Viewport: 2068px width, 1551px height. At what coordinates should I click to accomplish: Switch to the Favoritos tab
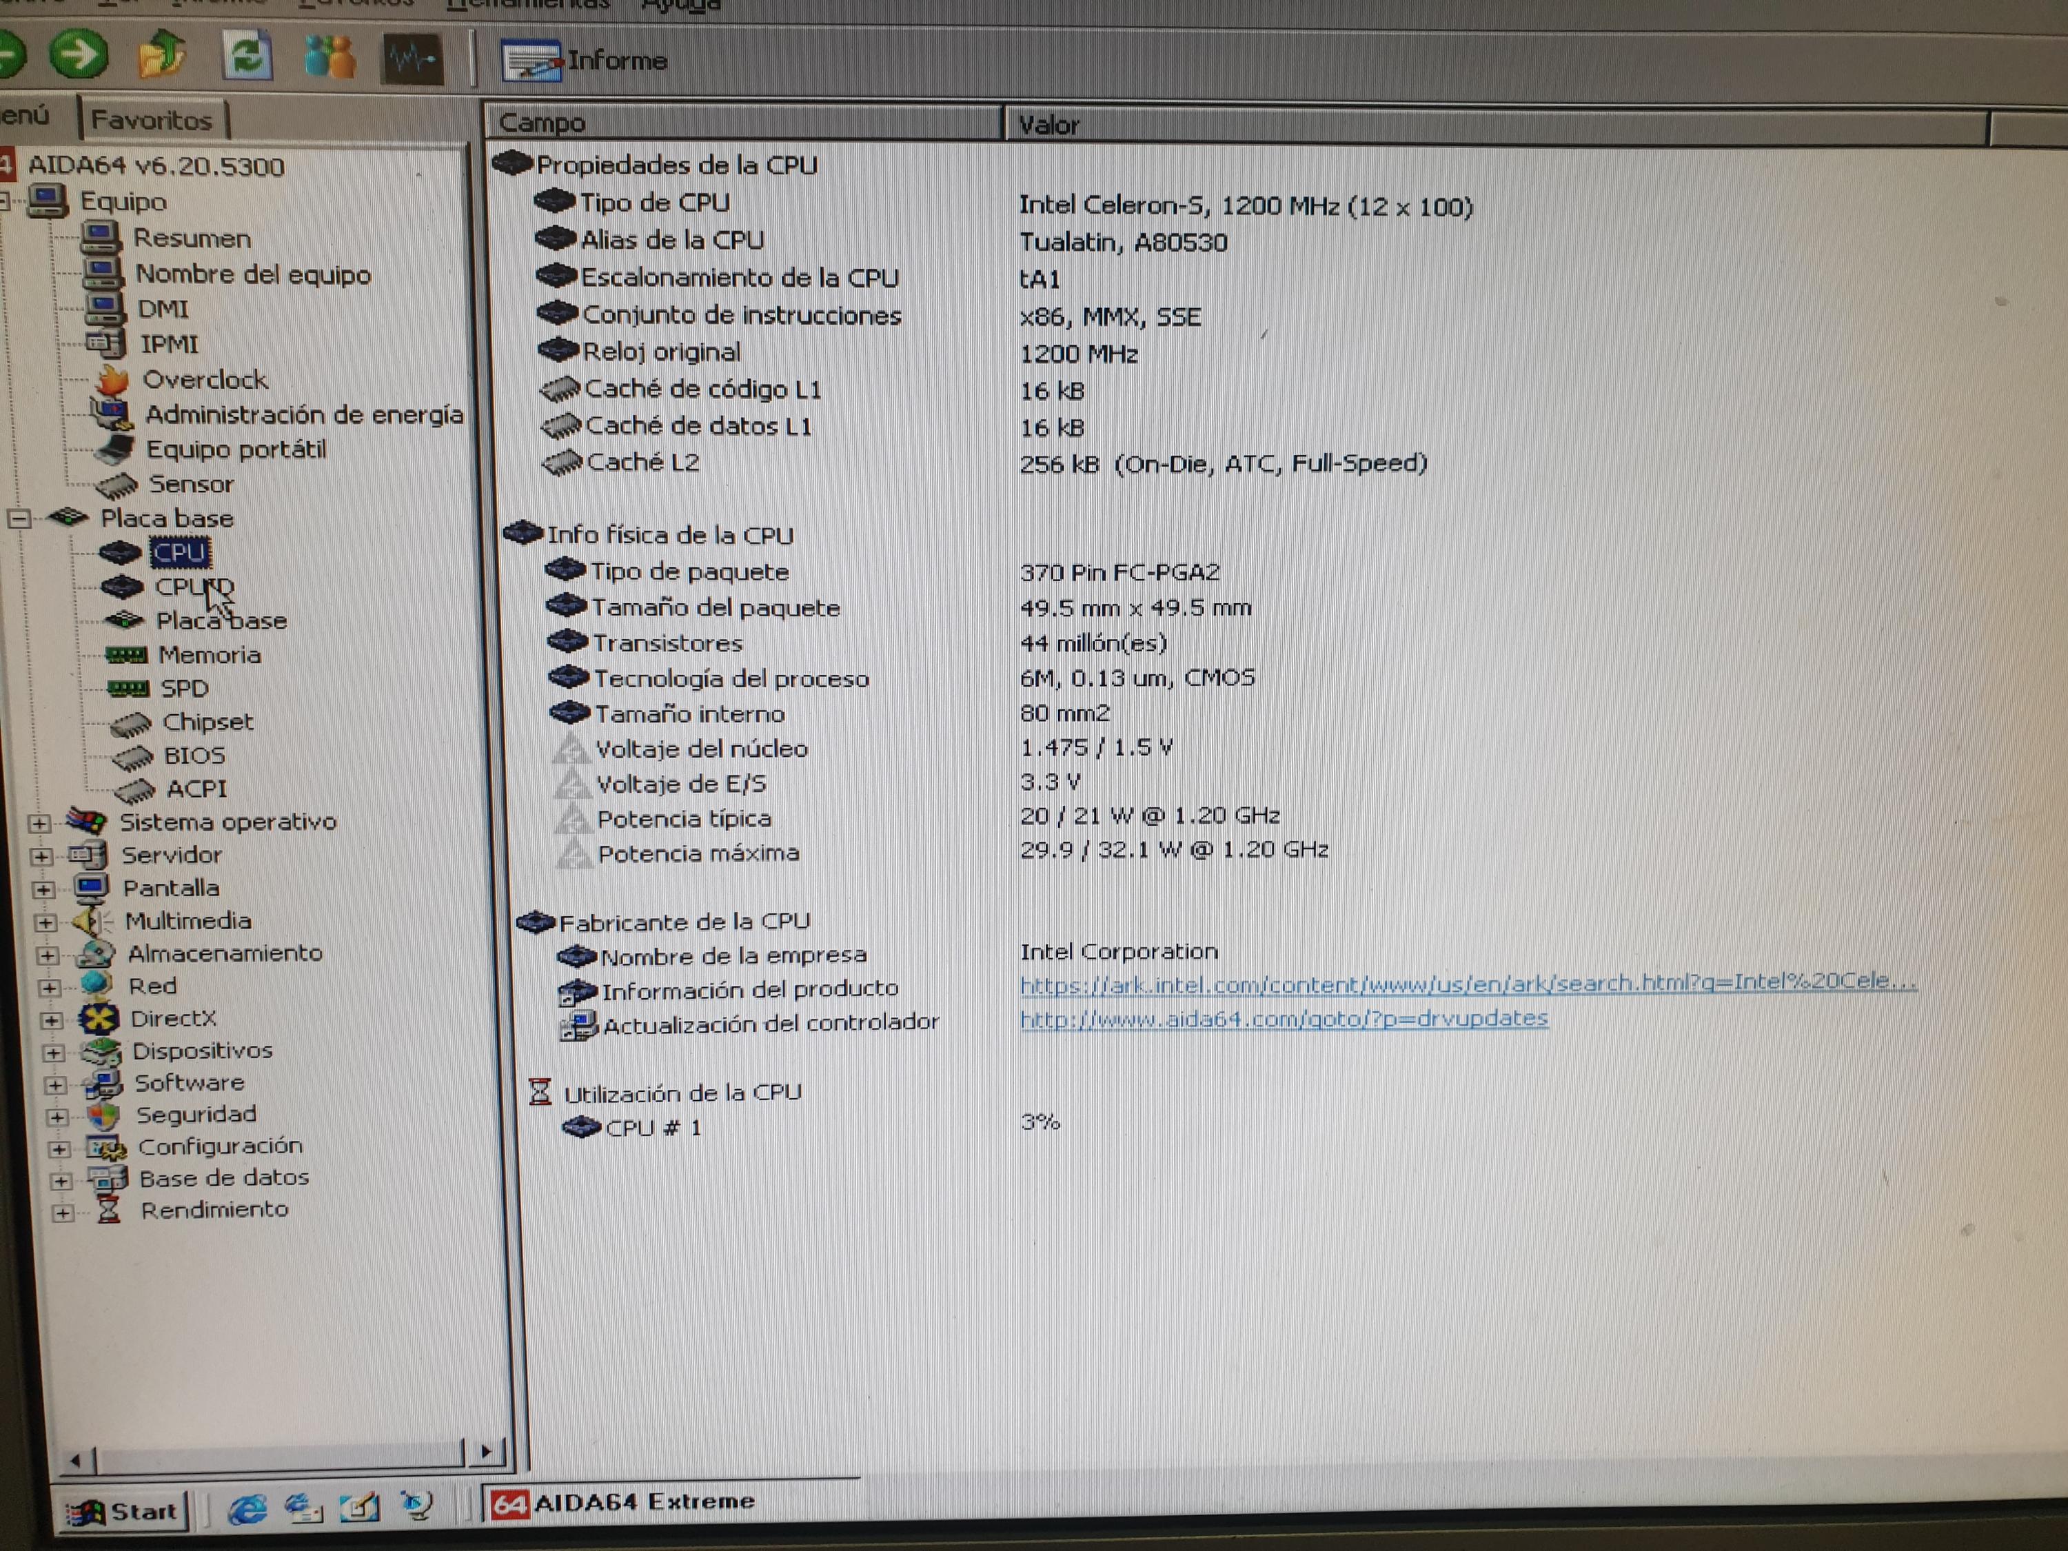pos(152,121)
